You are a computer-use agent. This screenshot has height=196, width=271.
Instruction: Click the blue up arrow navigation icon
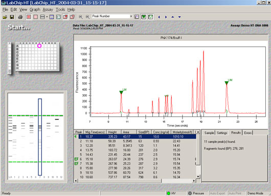pyautogui.click(x=172, y=17)
